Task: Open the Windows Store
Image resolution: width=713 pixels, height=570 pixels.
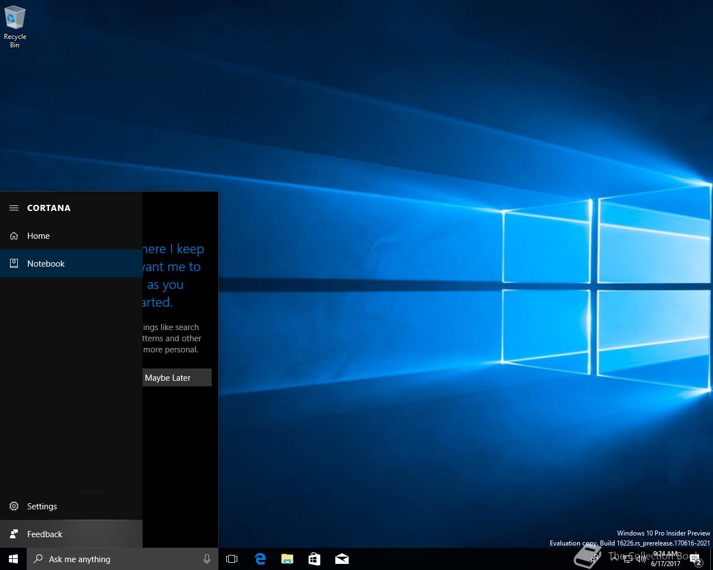Action: (314, 559)
